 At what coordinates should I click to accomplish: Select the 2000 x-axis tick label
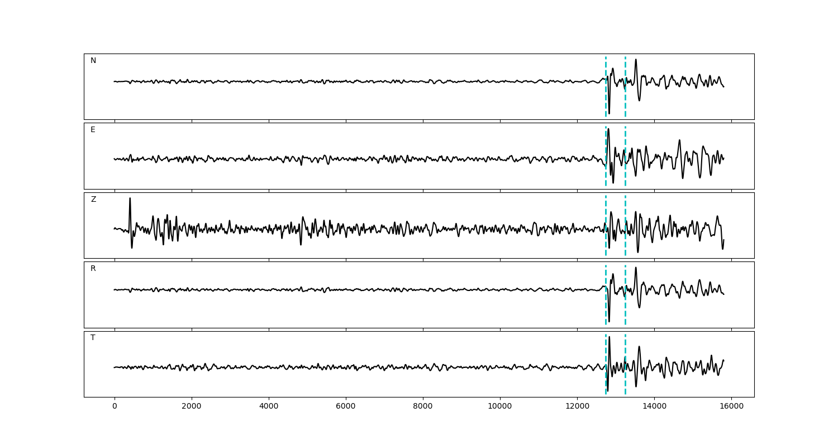pos(192,407)
